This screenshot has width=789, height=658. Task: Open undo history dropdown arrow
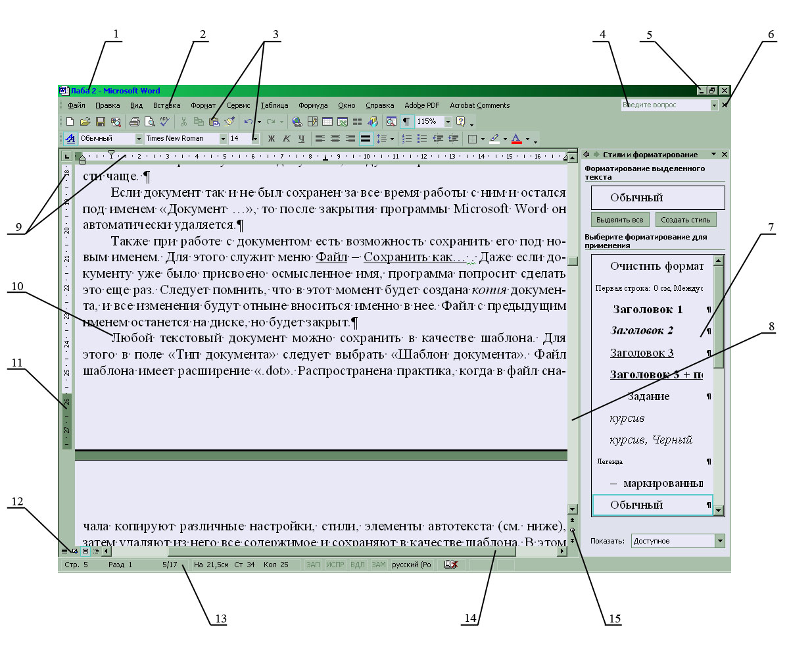tap(259, 122)
